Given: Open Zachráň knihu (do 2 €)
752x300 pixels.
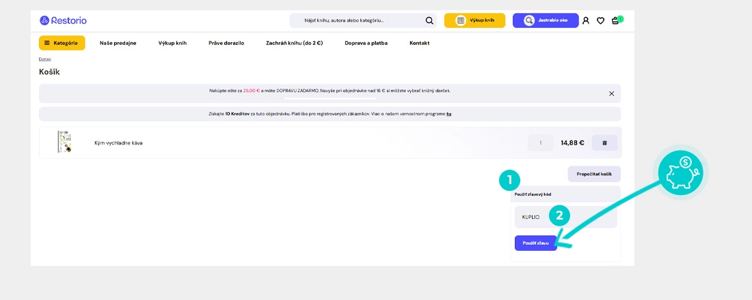Looking at the screenshot, I should (x=295, y=43).
